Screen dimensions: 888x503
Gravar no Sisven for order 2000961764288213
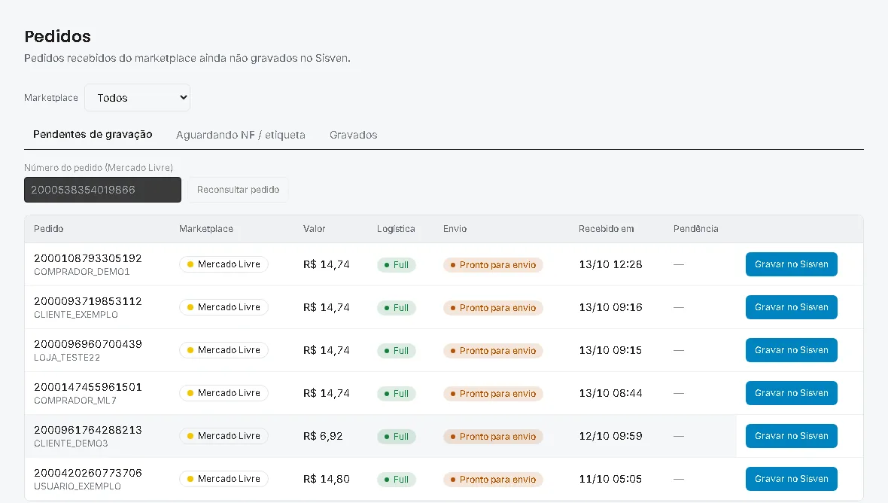791,436
